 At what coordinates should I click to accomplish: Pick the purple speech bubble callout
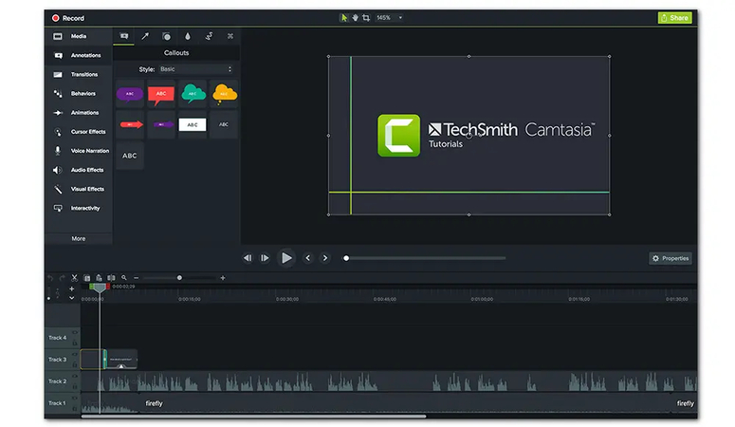point(130,94)
